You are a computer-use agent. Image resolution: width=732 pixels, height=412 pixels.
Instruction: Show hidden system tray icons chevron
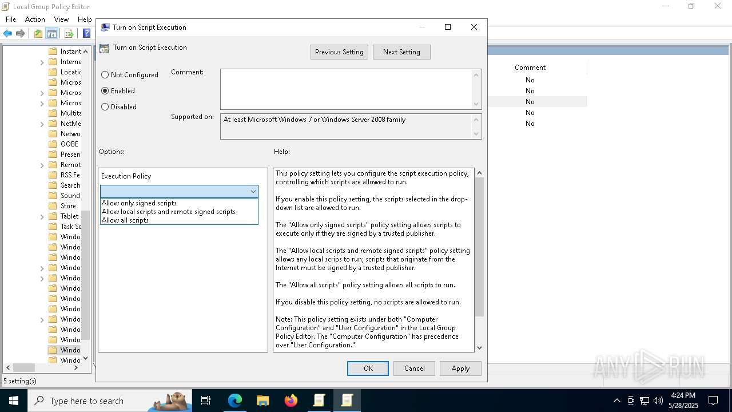616,401
